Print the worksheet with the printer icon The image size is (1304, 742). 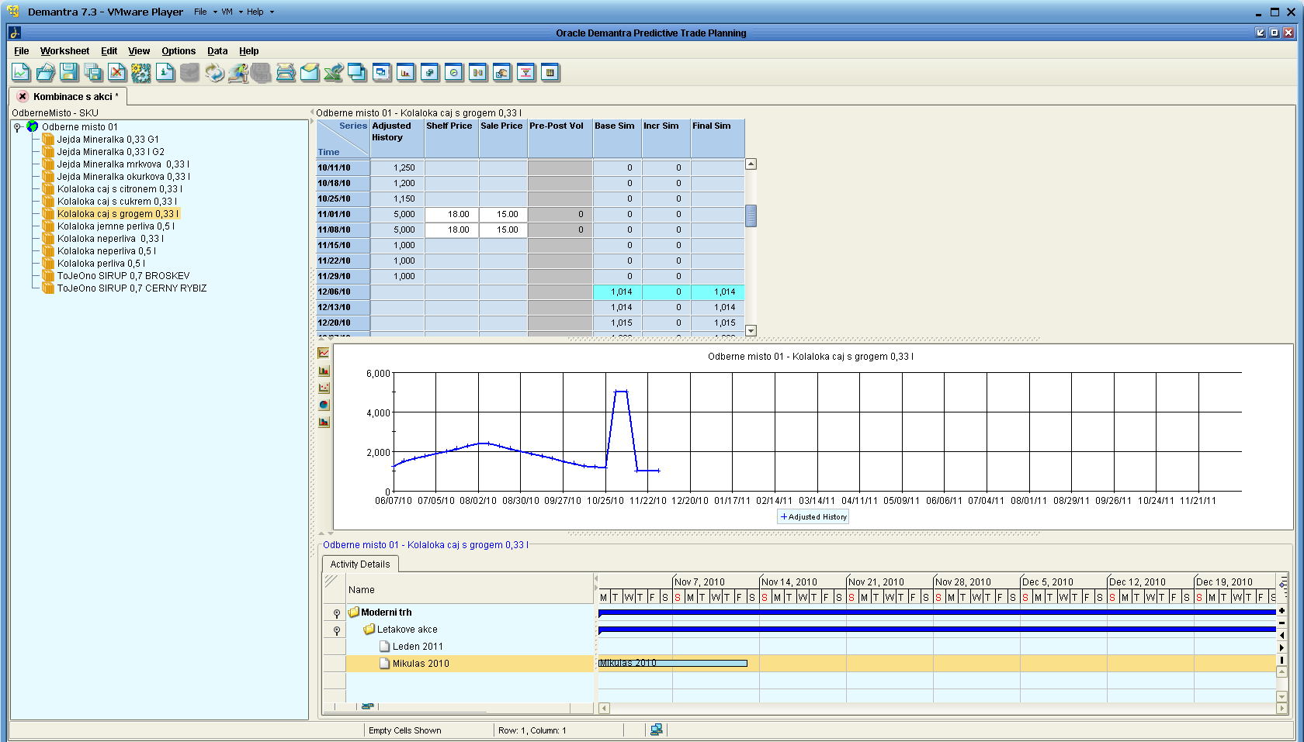point(286,73)
